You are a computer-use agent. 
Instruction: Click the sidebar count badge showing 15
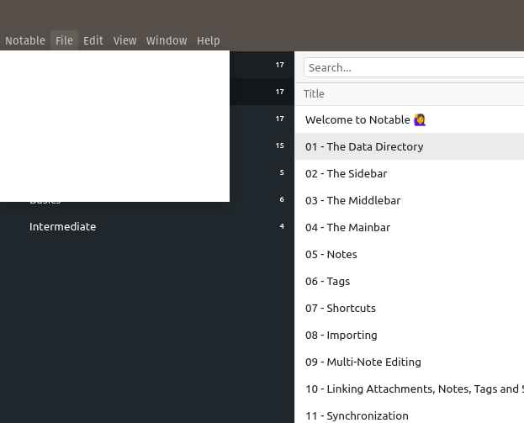280,145
